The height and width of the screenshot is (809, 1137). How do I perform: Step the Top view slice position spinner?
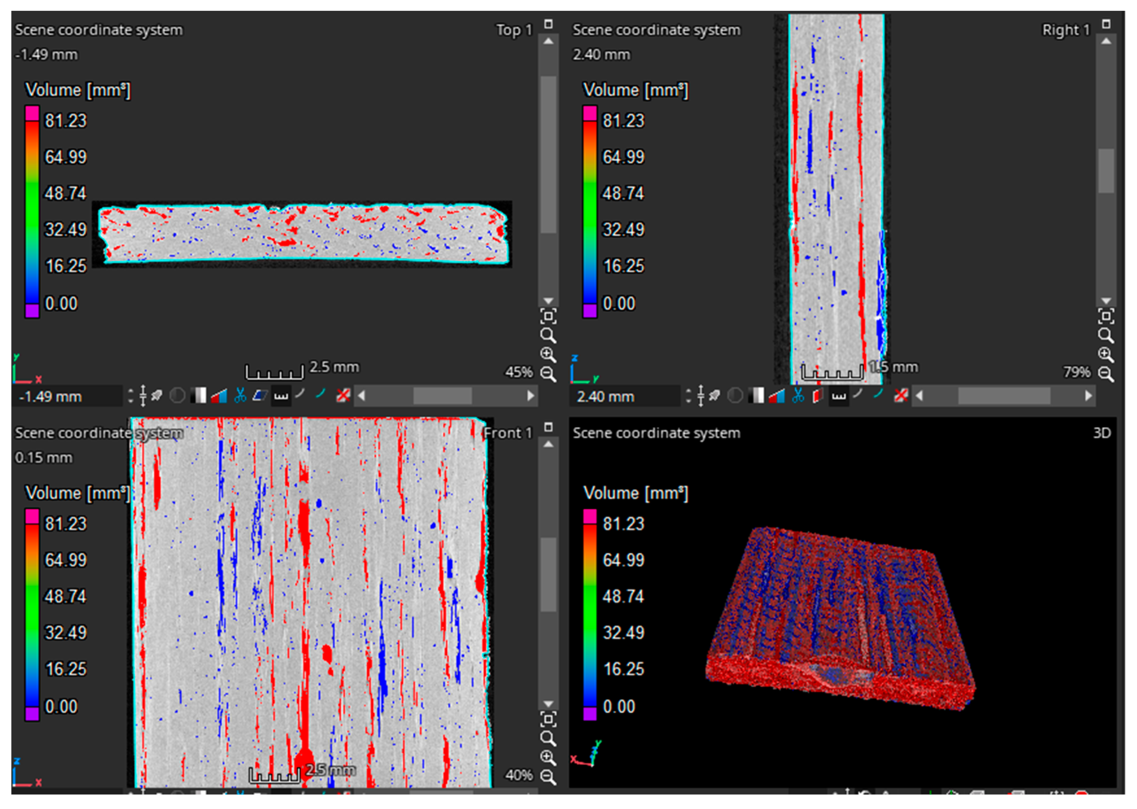tap(131, 396)
